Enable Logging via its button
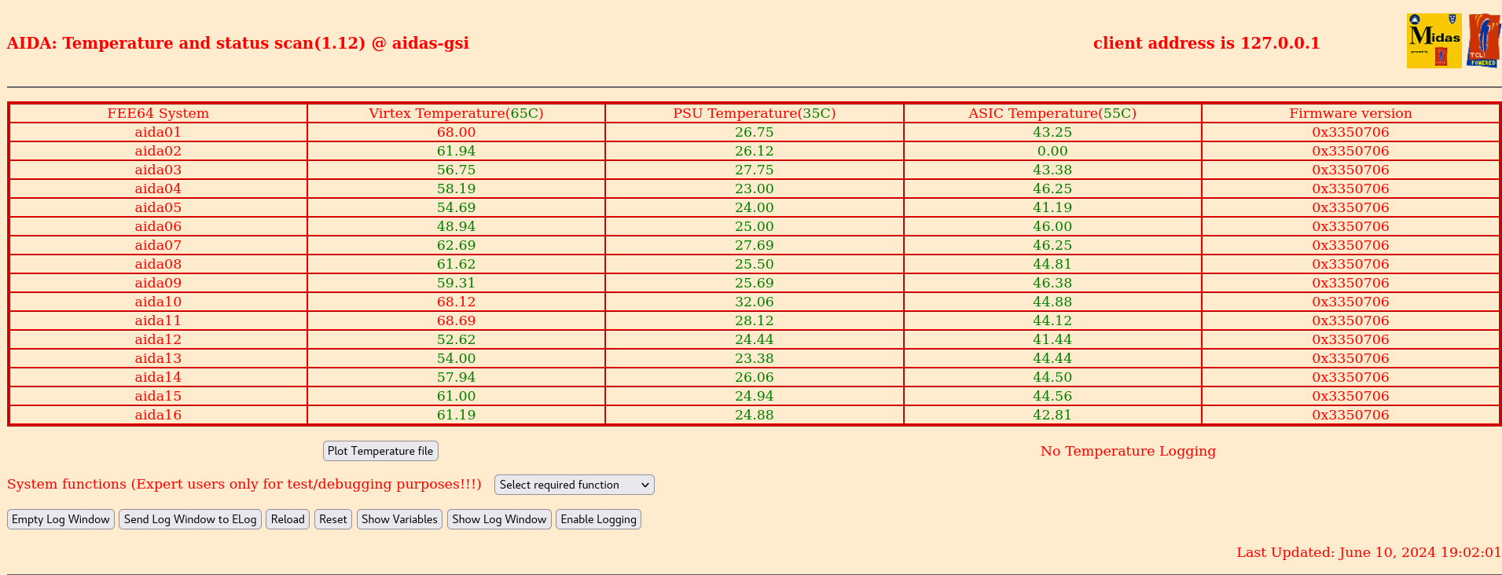Screen dimensions: 1502x575 [x=598, y=519]
